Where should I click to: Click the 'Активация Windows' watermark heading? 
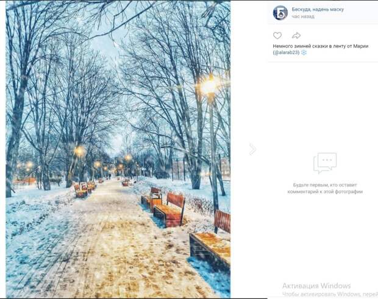(316, 286)
